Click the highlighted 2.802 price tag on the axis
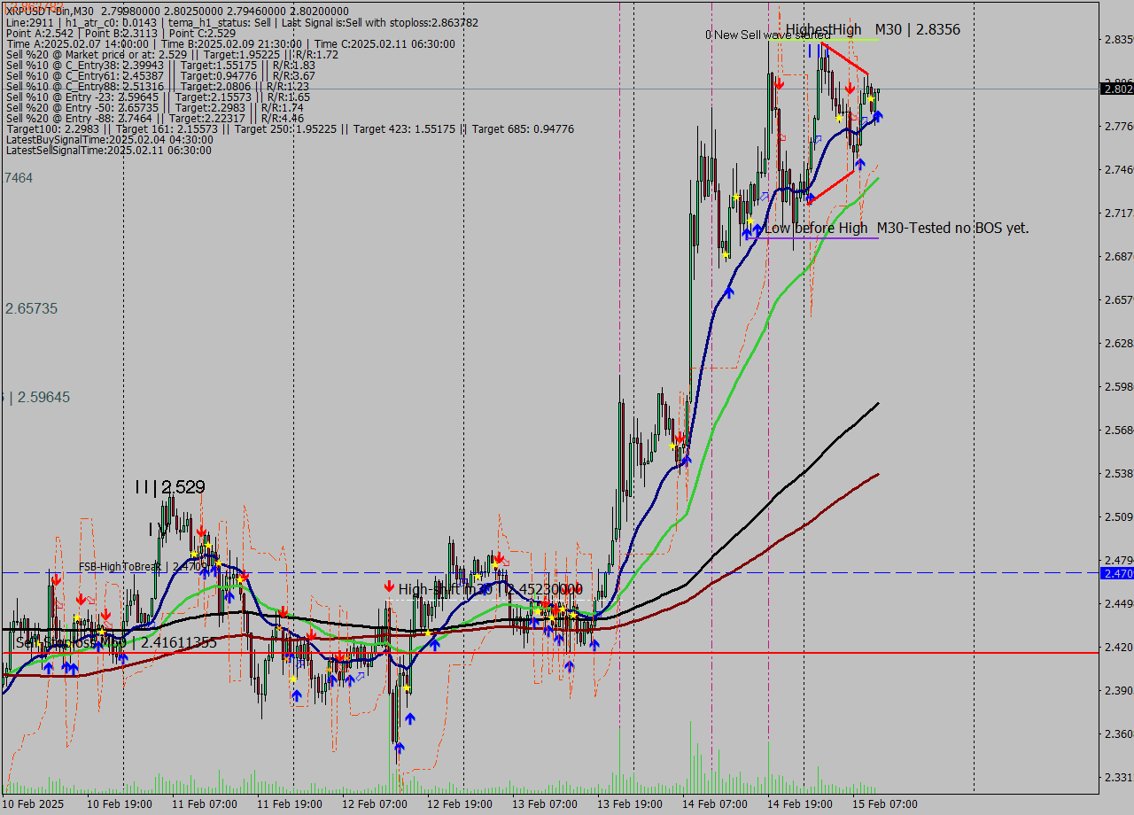This screenshot has height=815, width=1134. click(1114, 89)
